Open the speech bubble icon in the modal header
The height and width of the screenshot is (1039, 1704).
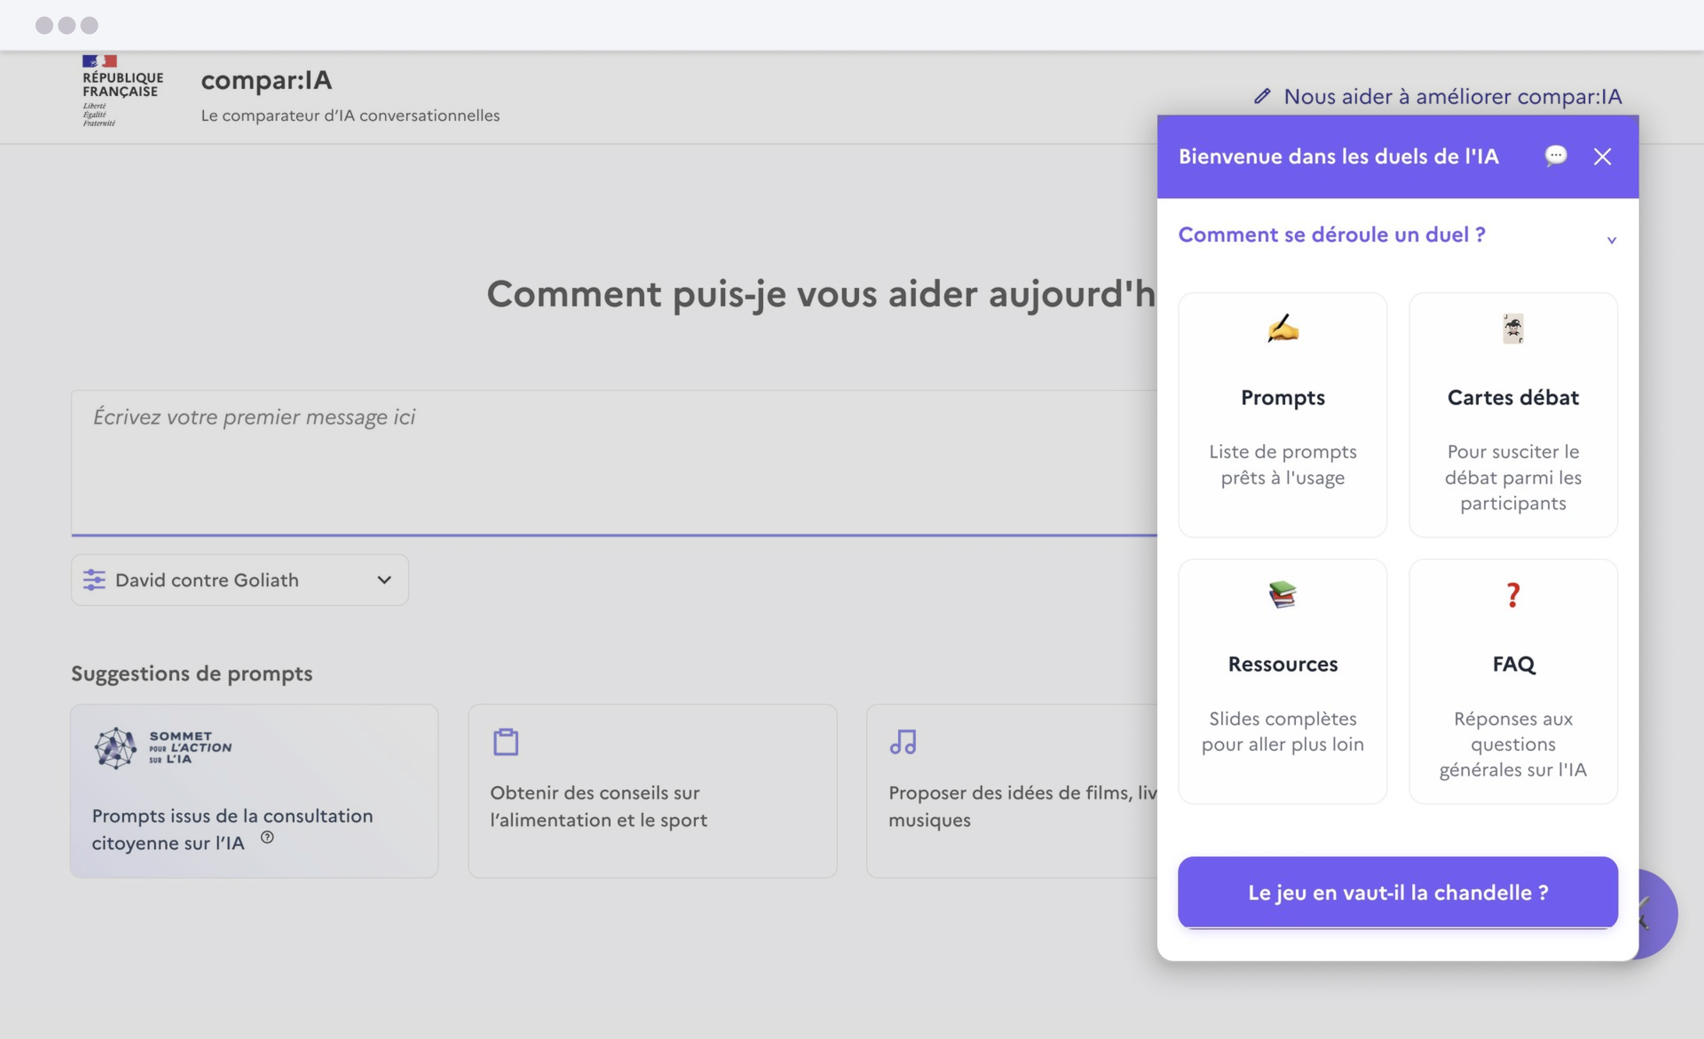[1557, 157]
